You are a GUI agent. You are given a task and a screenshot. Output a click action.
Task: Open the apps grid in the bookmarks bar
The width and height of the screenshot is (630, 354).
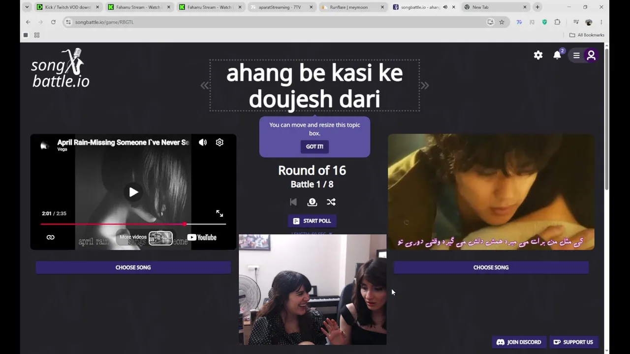36,35
